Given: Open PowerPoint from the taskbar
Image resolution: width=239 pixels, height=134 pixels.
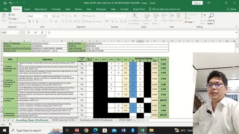Looking at the screenshot, I should 77,130.
